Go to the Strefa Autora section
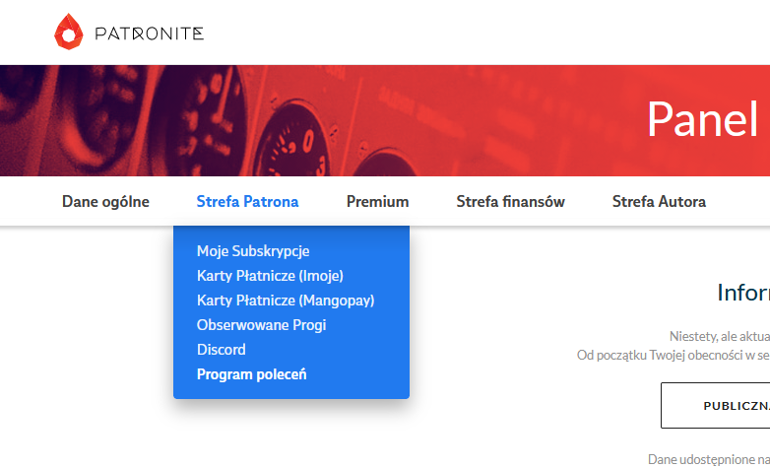Screen dimensions: 770x468 pos(659,202)
